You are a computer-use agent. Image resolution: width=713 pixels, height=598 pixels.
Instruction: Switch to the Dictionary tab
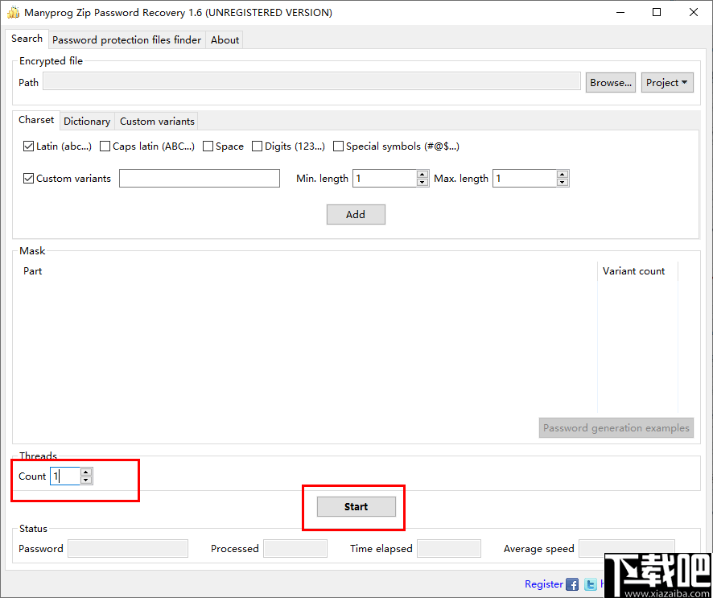tap(86, 121)
